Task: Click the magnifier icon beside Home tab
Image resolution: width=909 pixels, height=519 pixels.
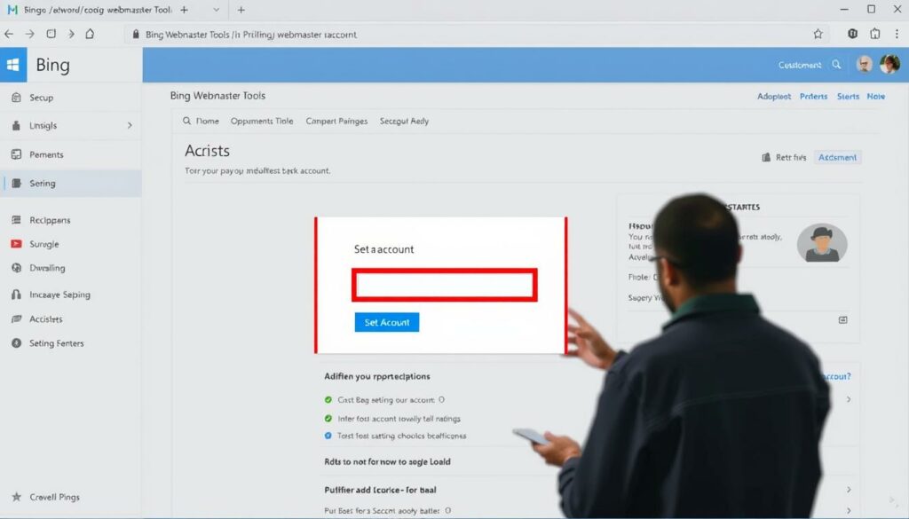Action: 186,121
